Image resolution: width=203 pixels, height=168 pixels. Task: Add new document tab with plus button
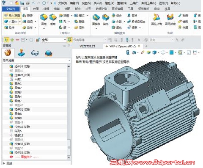146,46
